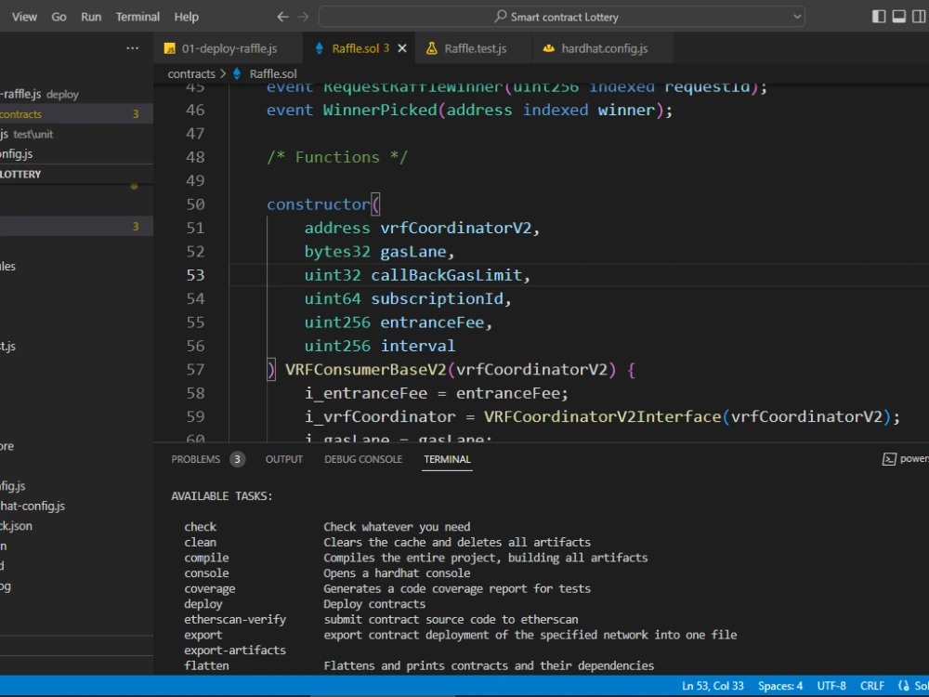This screenshot has width=929, height=697.
Task: Click the Raffle.test.js flask tab icon
Action: point(432,48)
